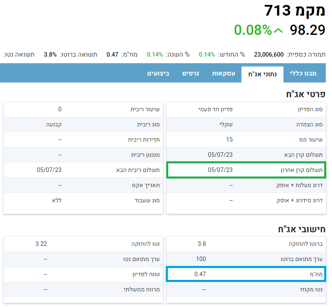The height and width of the screenshot is (307, 332).
Task: Open the מבט כללי tab
Action: 303,73
